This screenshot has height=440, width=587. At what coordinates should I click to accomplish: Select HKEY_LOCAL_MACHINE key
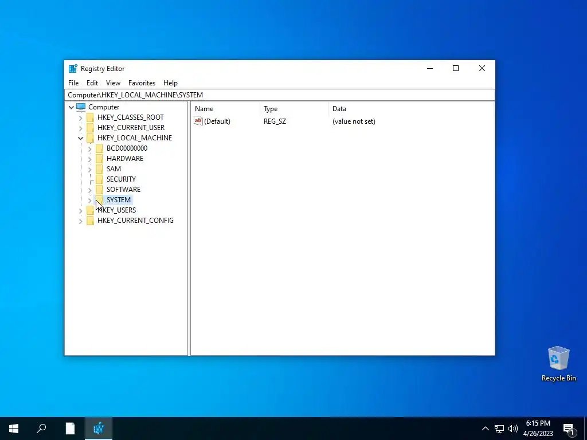[134, 138]
